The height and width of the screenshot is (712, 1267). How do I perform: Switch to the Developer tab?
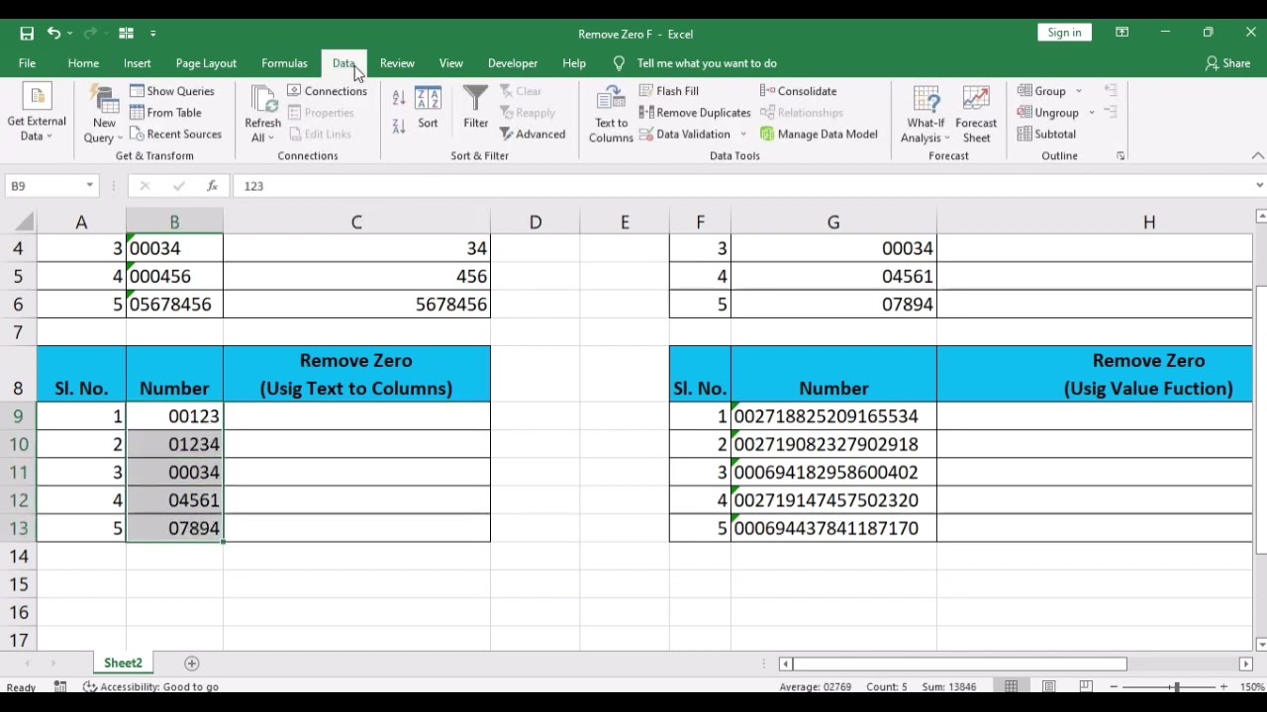513,63
